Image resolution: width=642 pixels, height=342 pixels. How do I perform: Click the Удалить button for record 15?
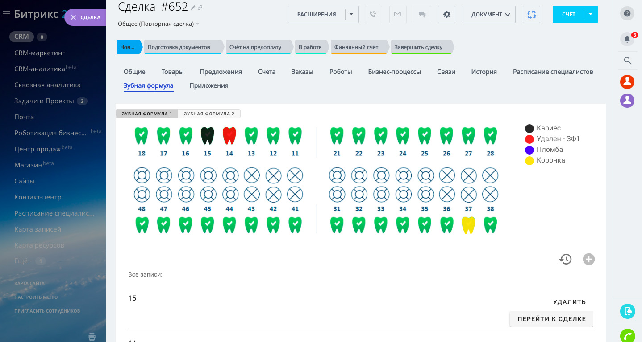pyautogui.click(x=569, y=302)
